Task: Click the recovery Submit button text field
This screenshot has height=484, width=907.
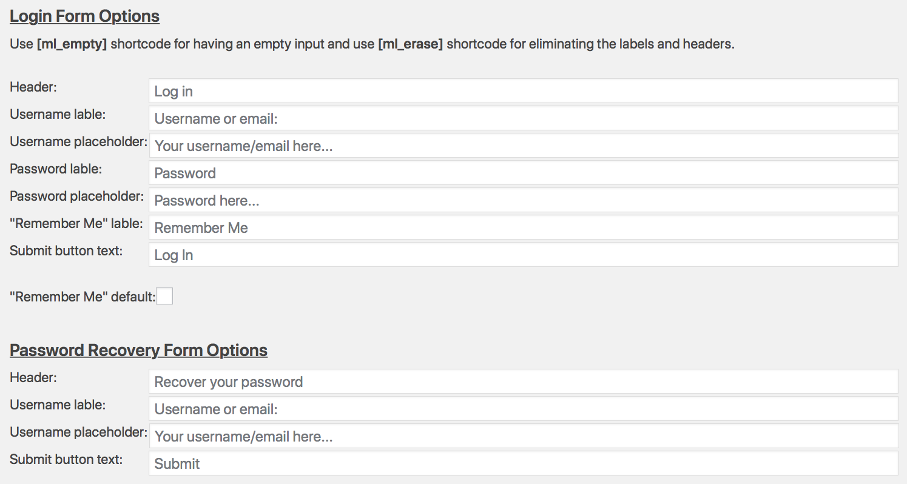Action: pos(522,463)
